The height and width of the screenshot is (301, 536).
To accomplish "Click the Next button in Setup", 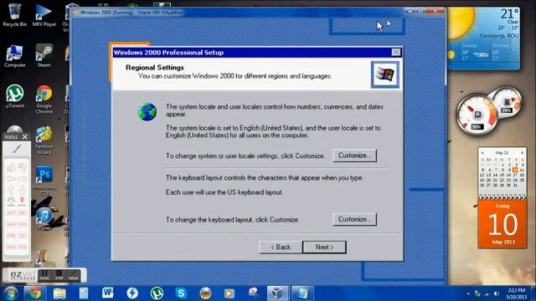I will (x=324, y=247).
